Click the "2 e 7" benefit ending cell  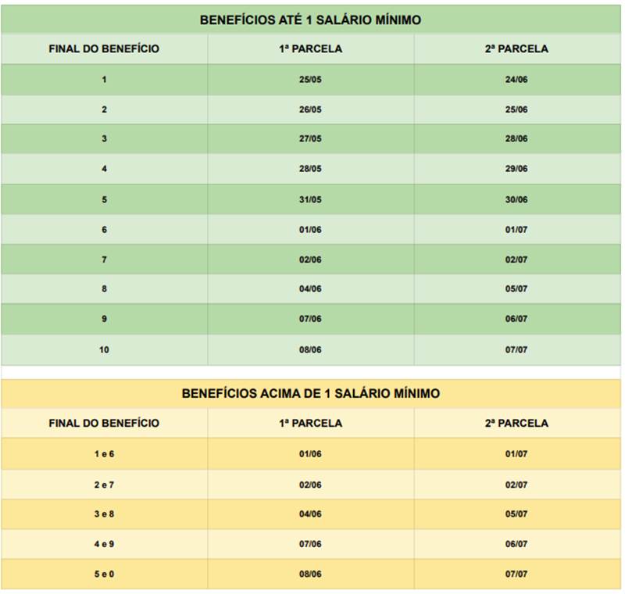click(104, 485)
